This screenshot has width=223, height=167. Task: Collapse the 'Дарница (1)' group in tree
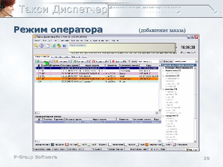164,89
